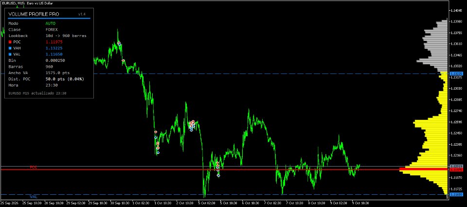Click the 0.000250 bin size value
The width and height of the screenshot is (467, 207).
(x=55, y=60)
